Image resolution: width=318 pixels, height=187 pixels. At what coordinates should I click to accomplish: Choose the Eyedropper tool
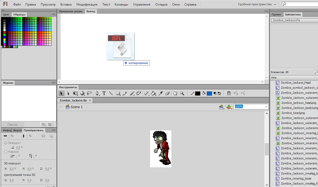click(x=160, y=93)
